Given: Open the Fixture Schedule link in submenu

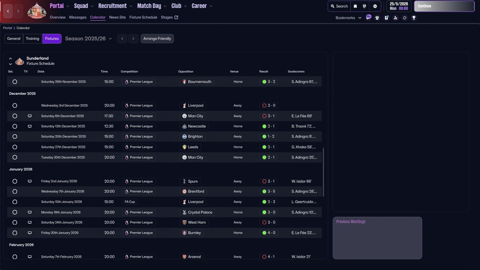Looking at the screenshot, I should (143, 17).
